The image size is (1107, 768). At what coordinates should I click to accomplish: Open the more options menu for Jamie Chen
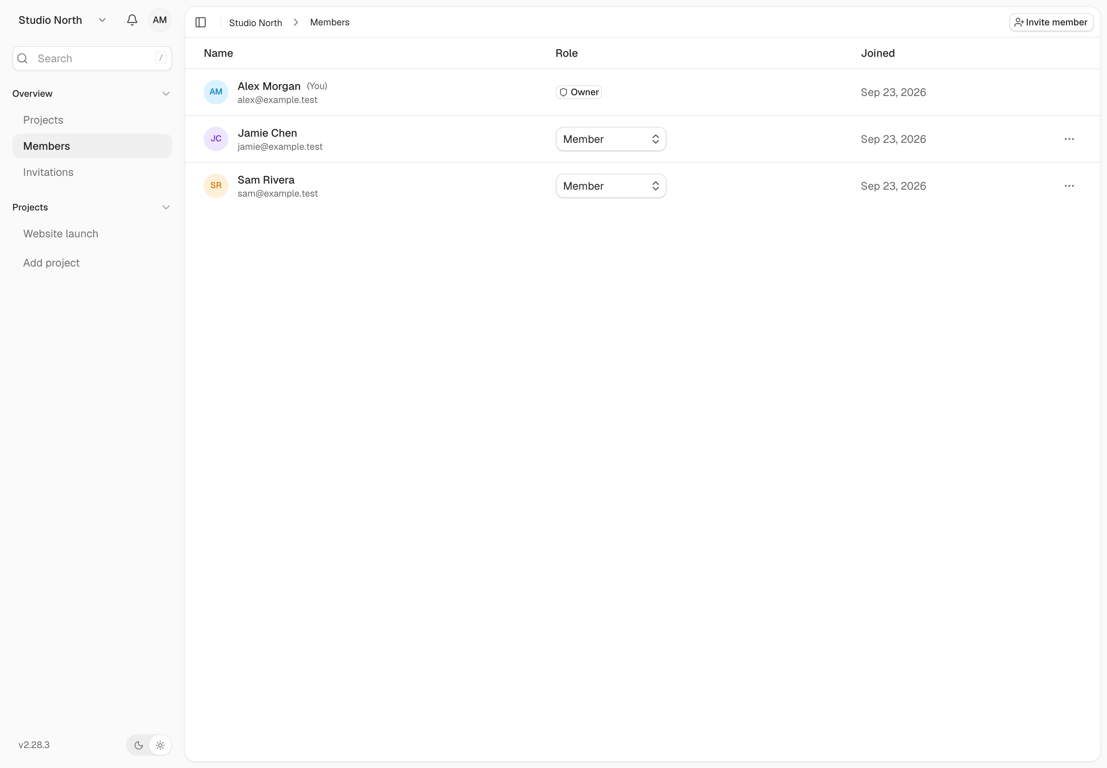point(1069,139)
